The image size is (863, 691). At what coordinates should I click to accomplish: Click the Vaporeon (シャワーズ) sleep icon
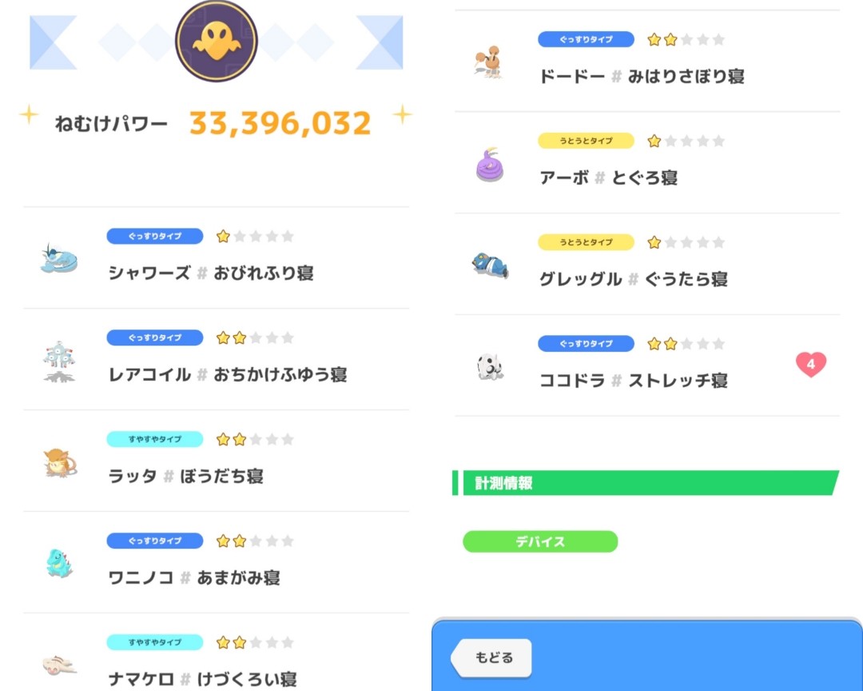coord(58,259)
